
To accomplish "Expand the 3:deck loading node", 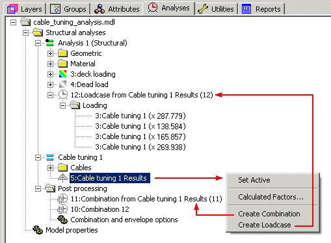I will click(50, 74).
